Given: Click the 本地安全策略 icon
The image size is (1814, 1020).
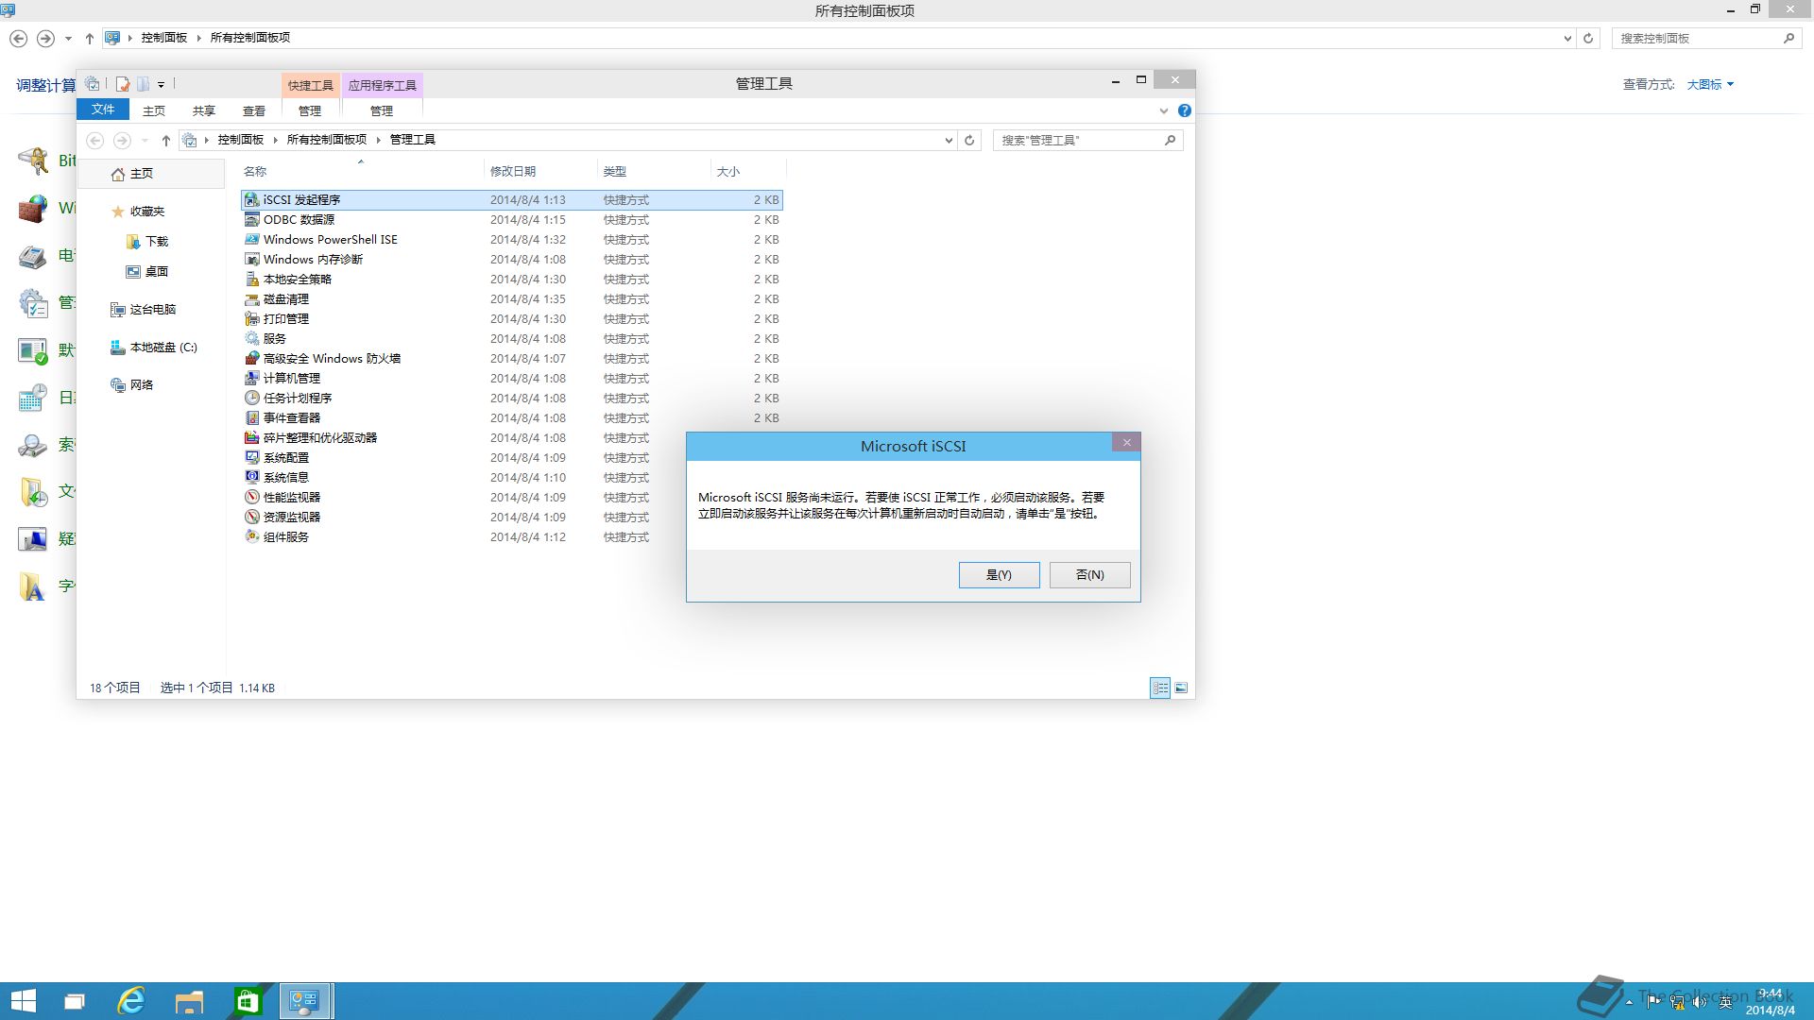Looking at the screenshot, I should [251, 279].
